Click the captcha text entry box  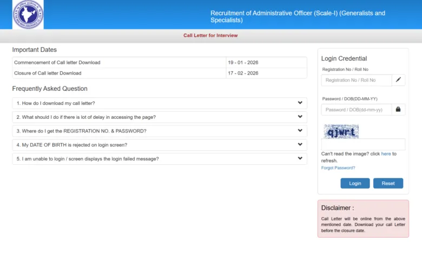coord(363,144)
